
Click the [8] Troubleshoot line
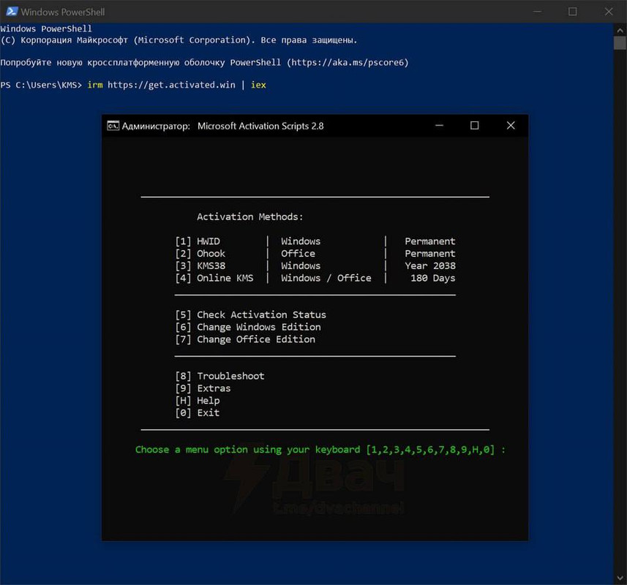219,376
